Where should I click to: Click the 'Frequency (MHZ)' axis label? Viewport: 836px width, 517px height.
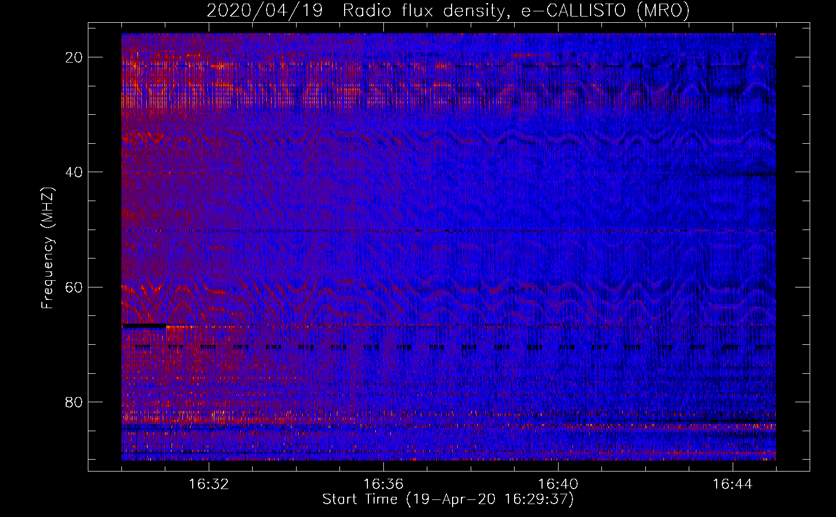point(48,248)
